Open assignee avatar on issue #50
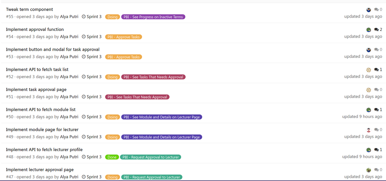Image resolution: width=386 pixels, height=181 pixels. pos(369,110)
